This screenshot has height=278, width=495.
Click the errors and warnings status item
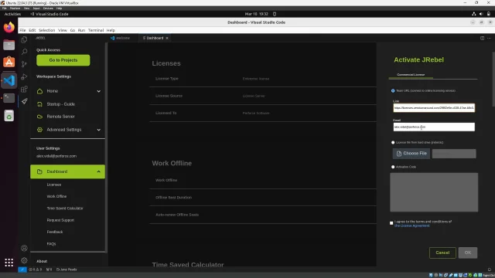tap(36, 270)
